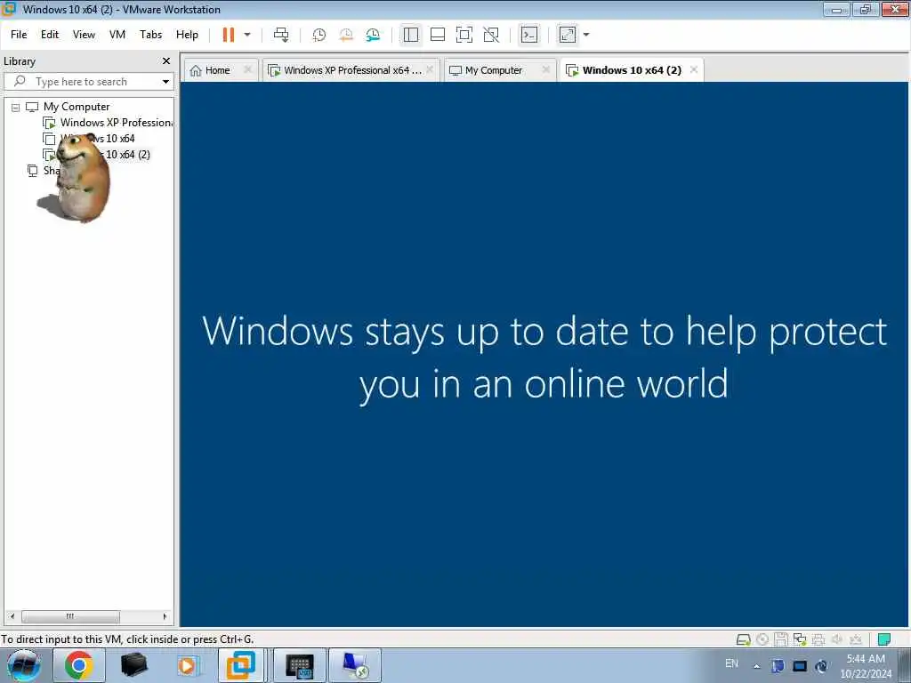Toggle the library sidebar visibility
Image resolution: width=911 pixels, height=683 pixels.
tap(411, 35)
